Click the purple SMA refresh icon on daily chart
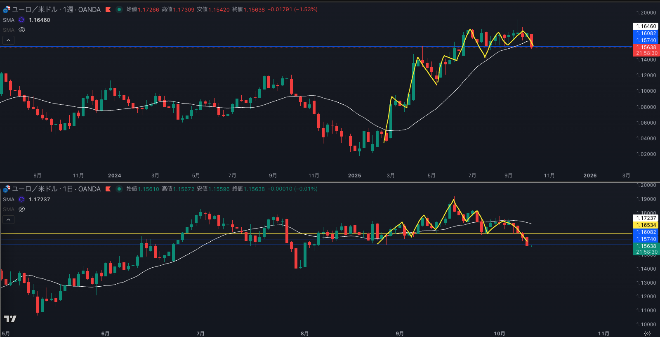This screenshot has width=660, height=337. click(x=21, y=199)
